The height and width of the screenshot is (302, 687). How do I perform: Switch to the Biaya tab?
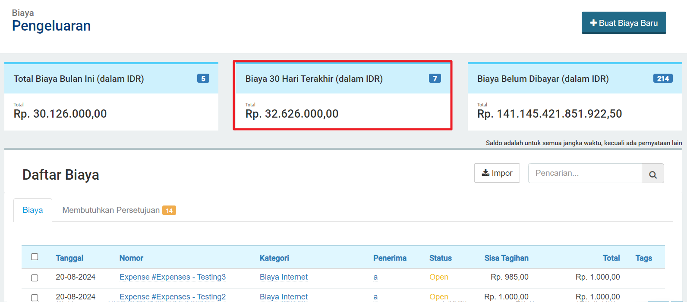[x=33, y=210]
